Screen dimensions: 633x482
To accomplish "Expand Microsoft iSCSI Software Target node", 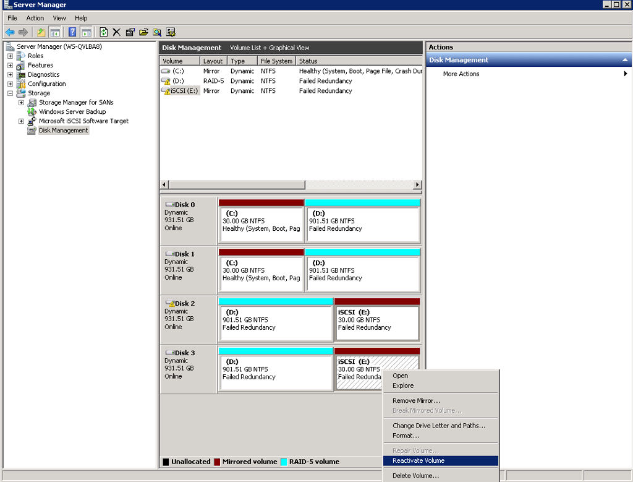I will pyautogui.click(x=21, y=121).
